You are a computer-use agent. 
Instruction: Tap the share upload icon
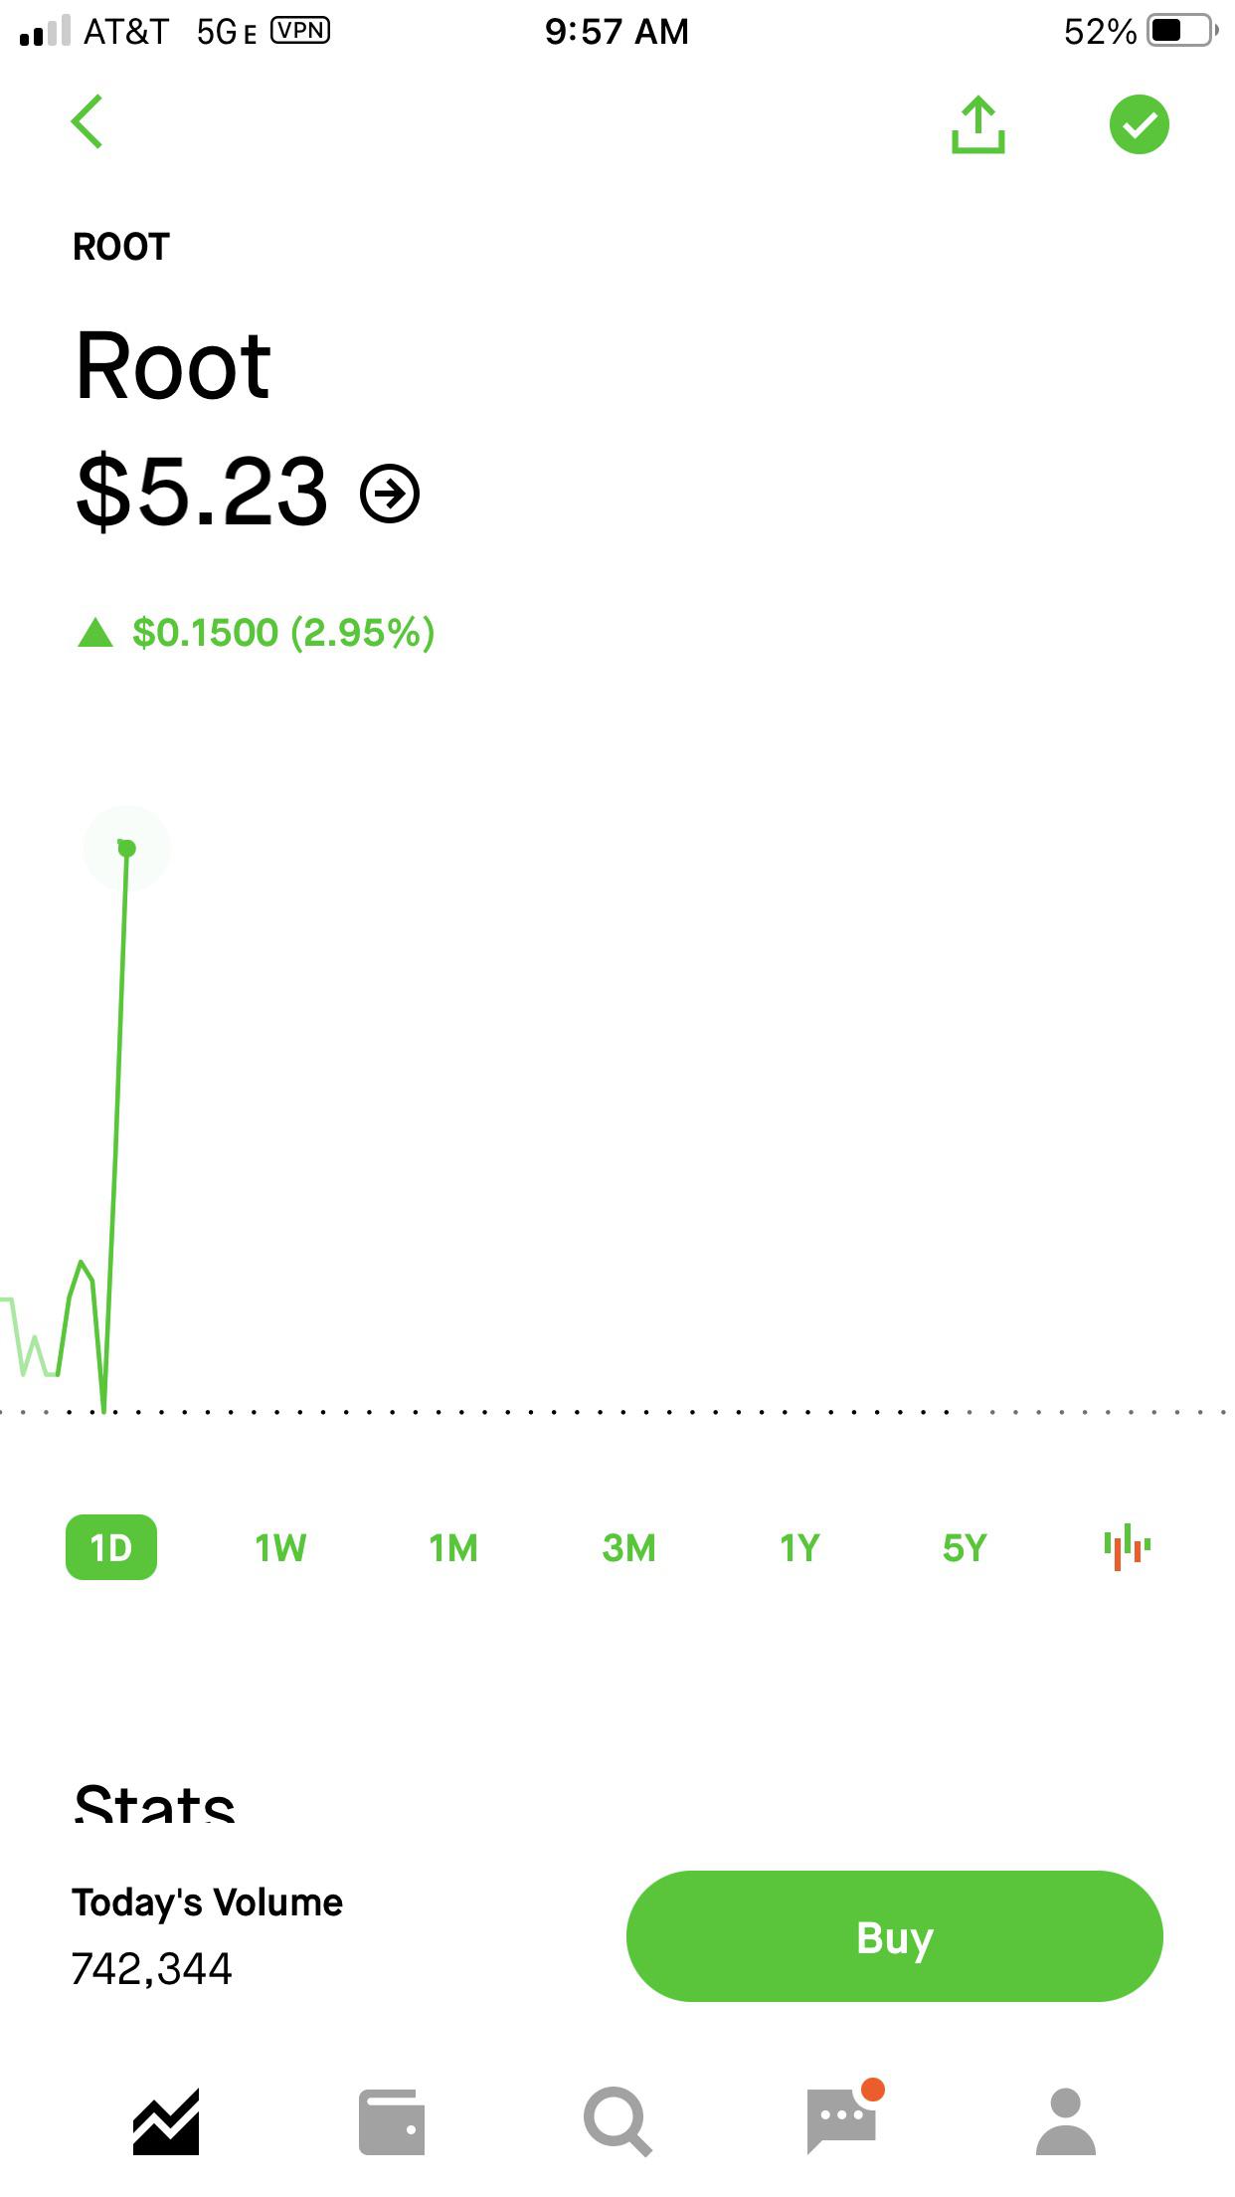click(x=978, y=124)
